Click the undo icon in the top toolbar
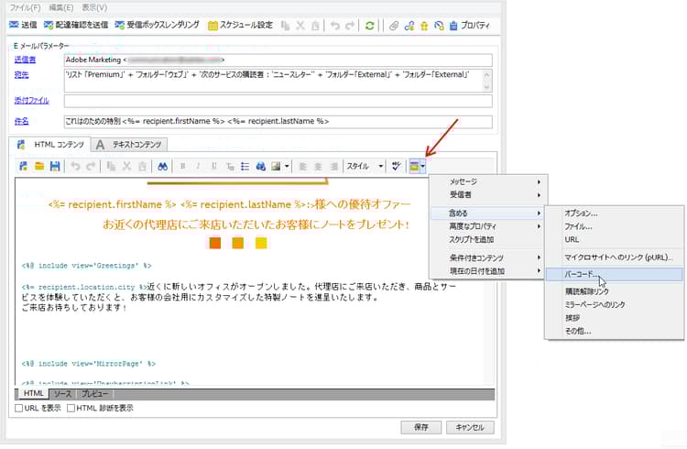 click(335, 26)
